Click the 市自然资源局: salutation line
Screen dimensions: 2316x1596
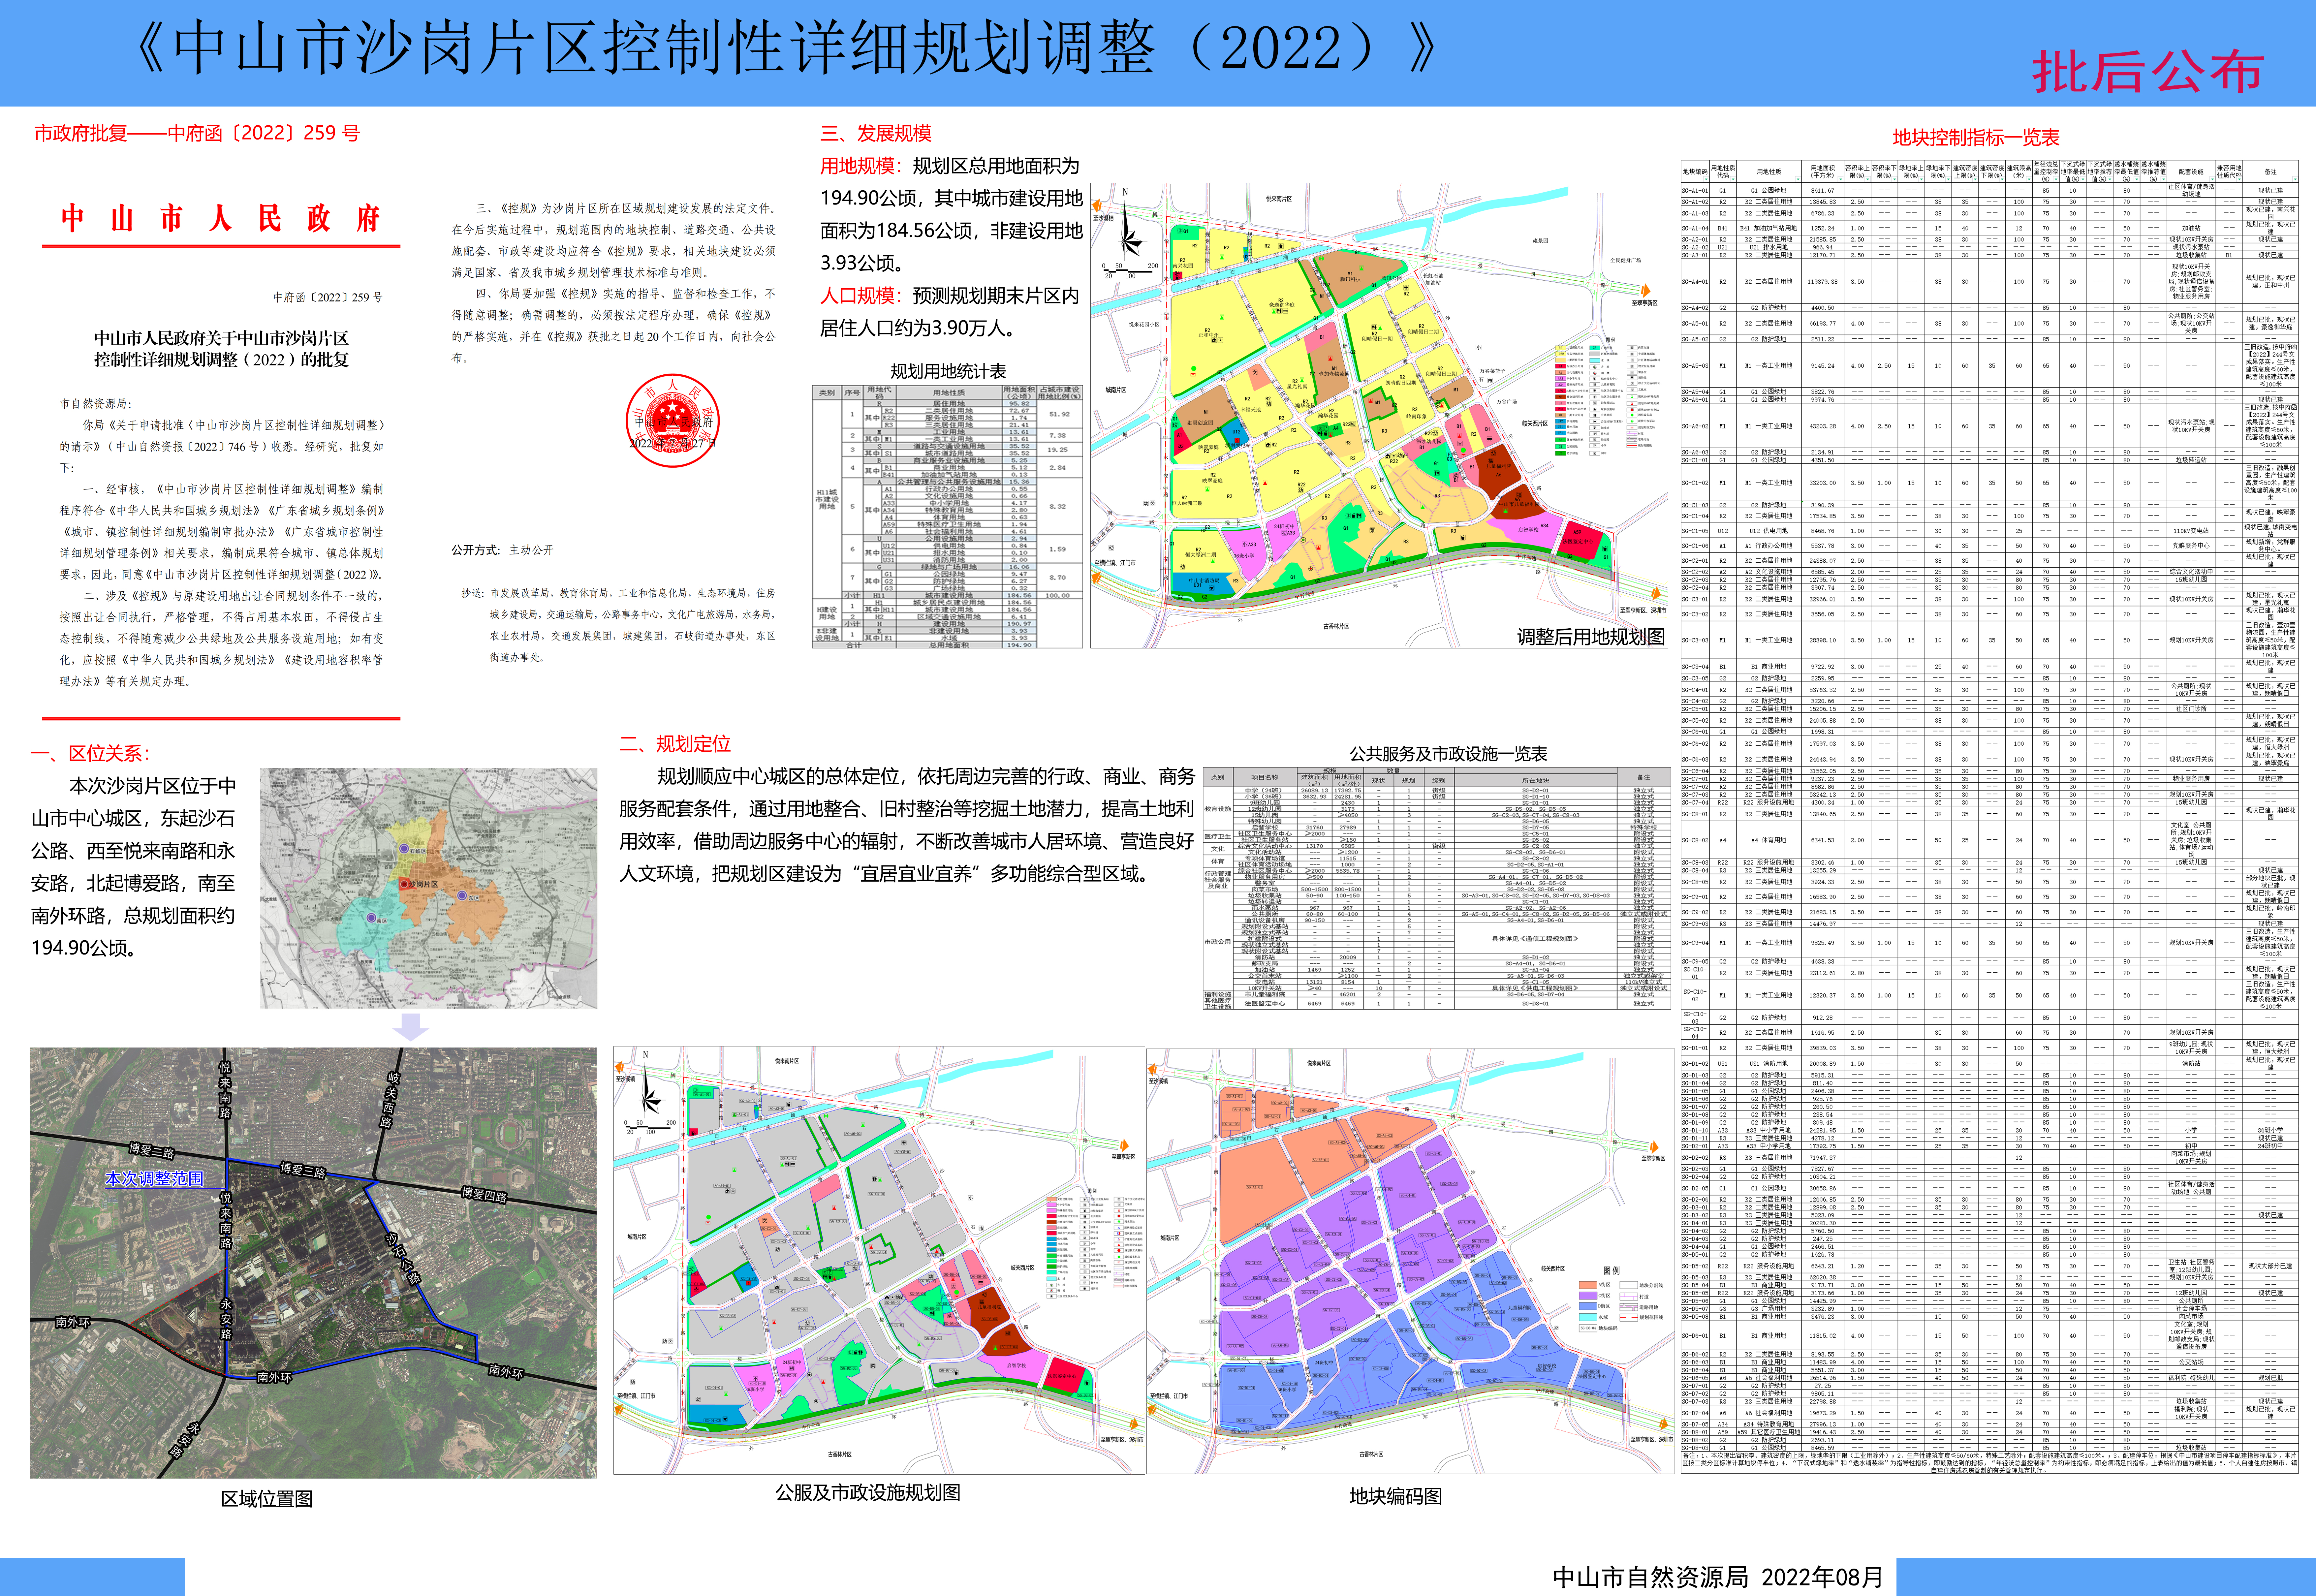tap(95, 404)
